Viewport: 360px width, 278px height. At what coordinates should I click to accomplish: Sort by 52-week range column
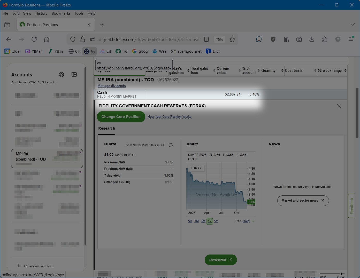332,70
